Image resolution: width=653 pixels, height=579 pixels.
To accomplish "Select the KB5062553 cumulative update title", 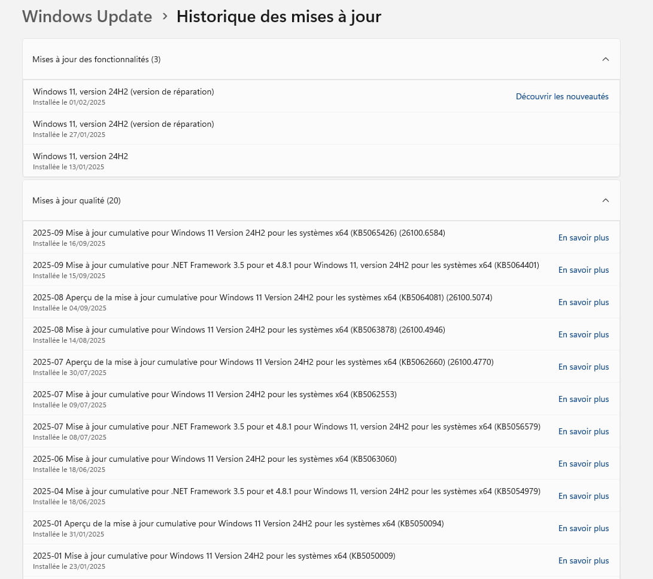I will 215,394.
